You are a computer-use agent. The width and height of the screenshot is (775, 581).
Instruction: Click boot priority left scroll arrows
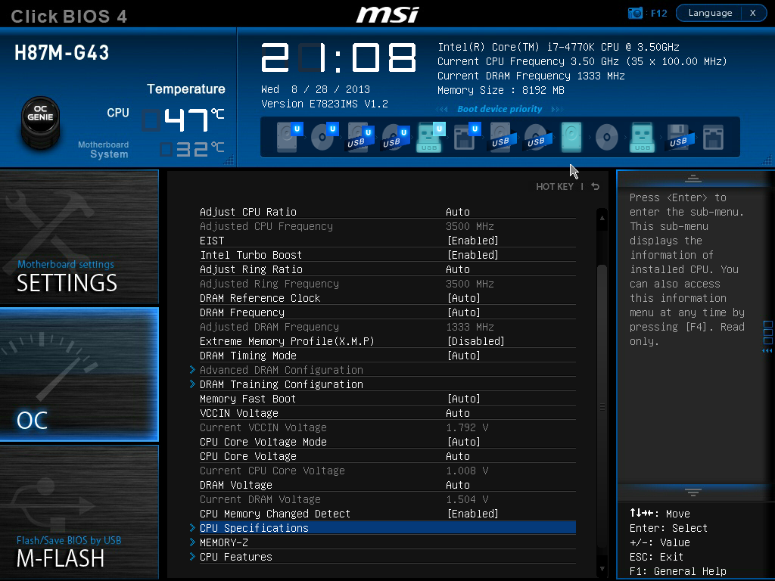click(442, 109)
